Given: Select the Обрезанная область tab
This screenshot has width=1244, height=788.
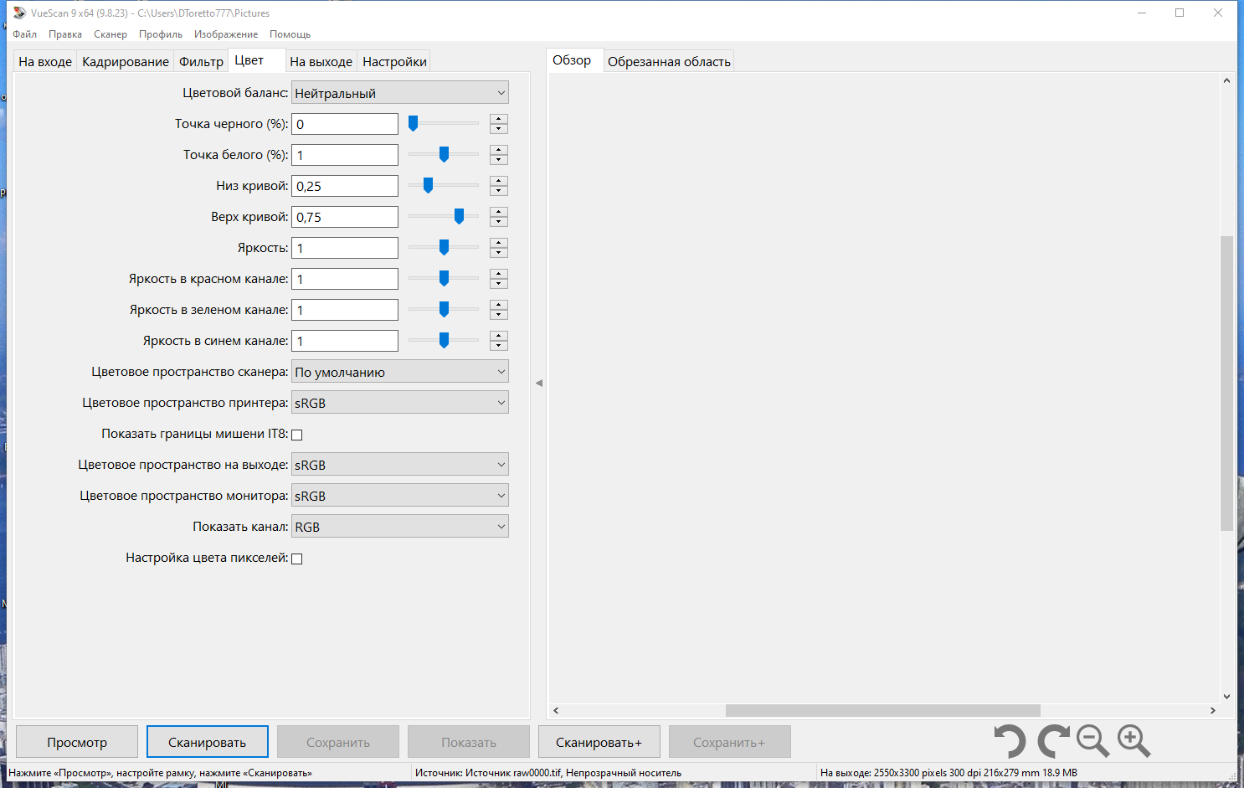Looking at the screenshot, I should pyautogui.click(x=669, y=62).
